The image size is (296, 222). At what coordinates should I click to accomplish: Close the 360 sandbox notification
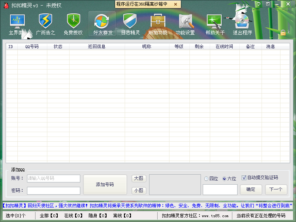pyautogui.click(x=175, y=4)
